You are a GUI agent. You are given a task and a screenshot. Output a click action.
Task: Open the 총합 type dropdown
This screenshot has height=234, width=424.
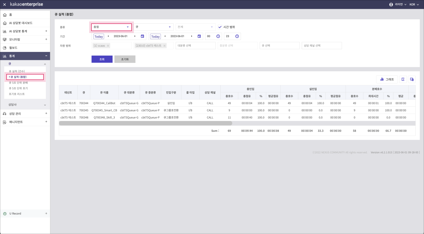[111, 27]
